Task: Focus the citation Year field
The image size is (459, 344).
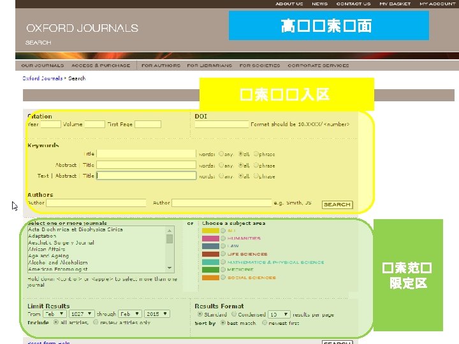Action: (50, 124)
